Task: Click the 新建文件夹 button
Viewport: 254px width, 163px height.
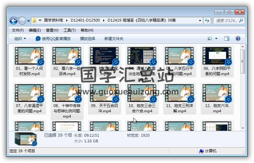Action: click(114, 38)
